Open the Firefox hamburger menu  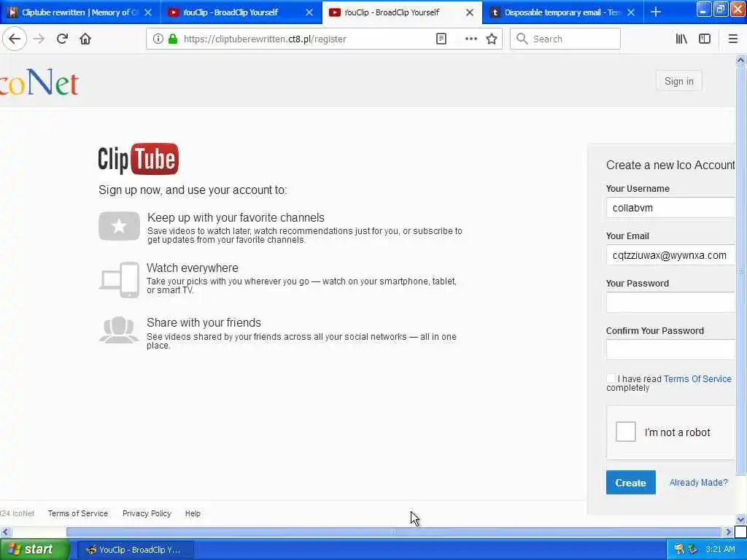732,39
